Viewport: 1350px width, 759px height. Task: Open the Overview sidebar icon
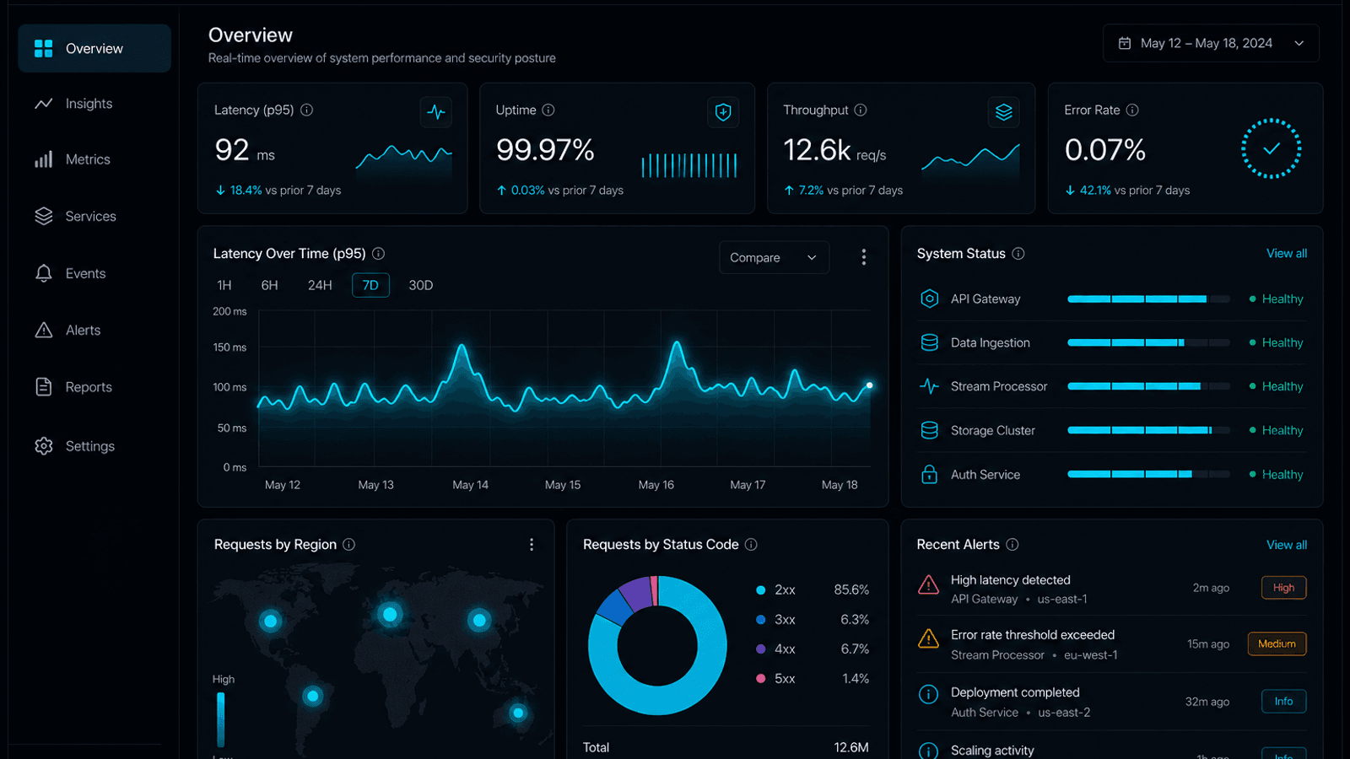pos(44,49)
